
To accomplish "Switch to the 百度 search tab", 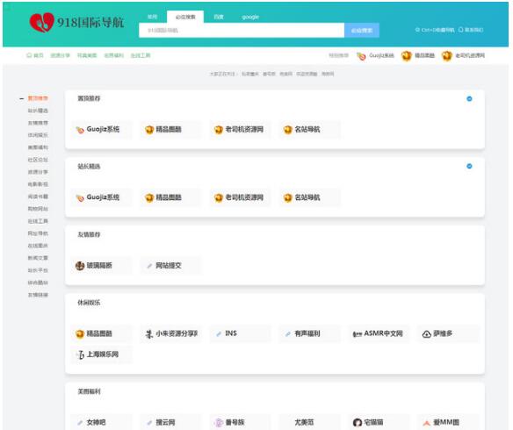I will coord(219,17).
